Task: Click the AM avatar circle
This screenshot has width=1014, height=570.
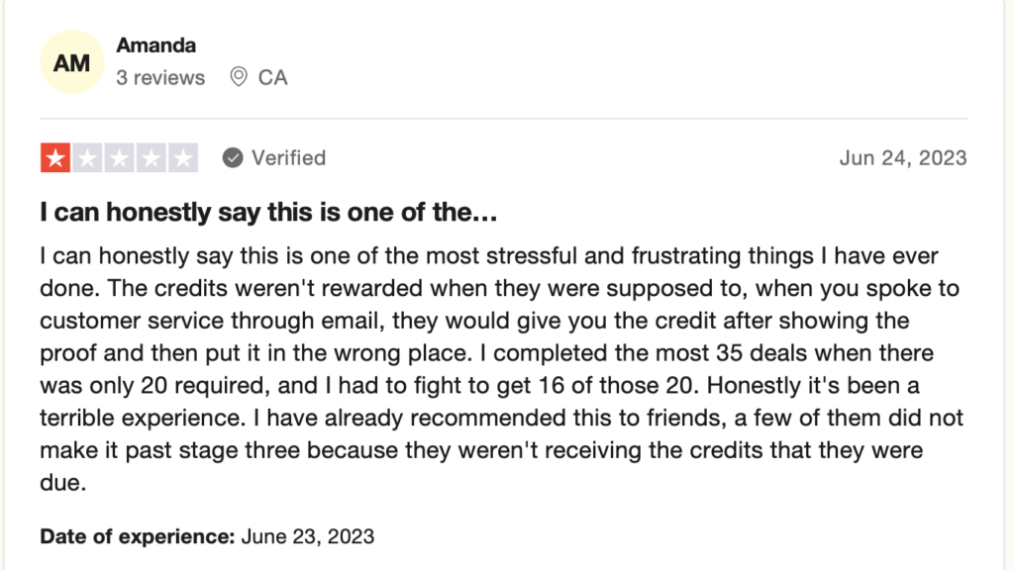Action: [x=71, y=62]
